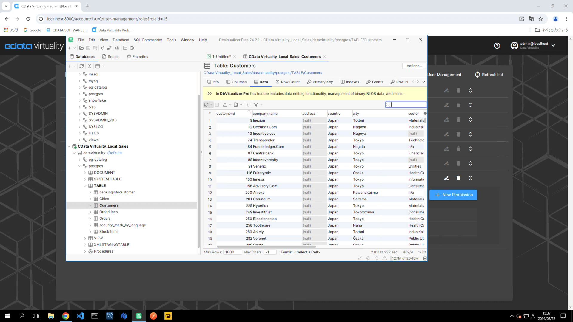Click the sigma aggregation icon above grid
The height and width of the screenshot is (322, 573).
point(248,105)
